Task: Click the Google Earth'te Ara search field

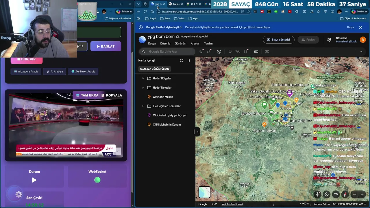Action: click(167, 51)
